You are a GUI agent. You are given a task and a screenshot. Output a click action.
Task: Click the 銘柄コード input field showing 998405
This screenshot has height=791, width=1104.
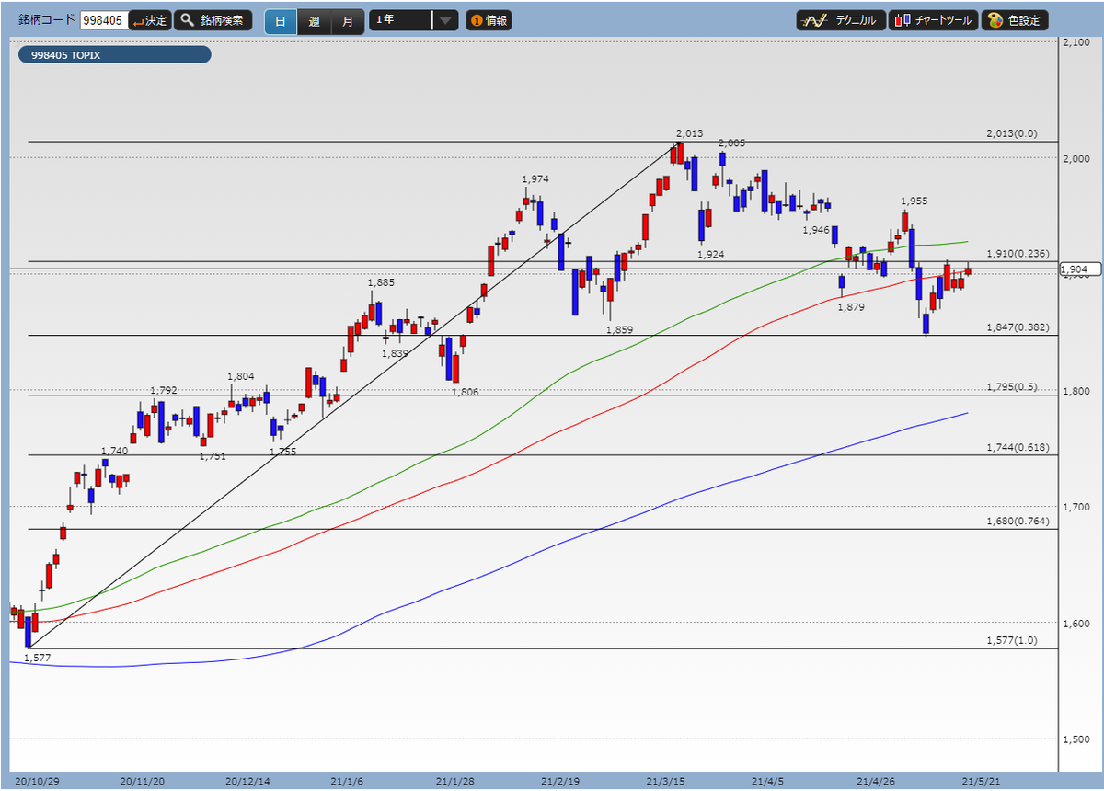tap(102, 20)
